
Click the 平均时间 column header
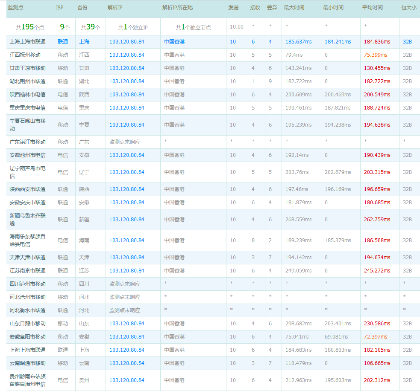373,8
